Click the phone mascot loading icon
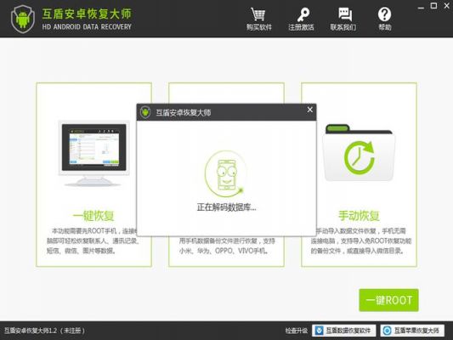This screenshot has width=453, height=340. click(x=225, y=174)
